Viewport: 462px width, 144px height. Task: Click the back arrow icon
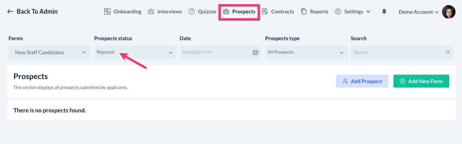[10, 12]
